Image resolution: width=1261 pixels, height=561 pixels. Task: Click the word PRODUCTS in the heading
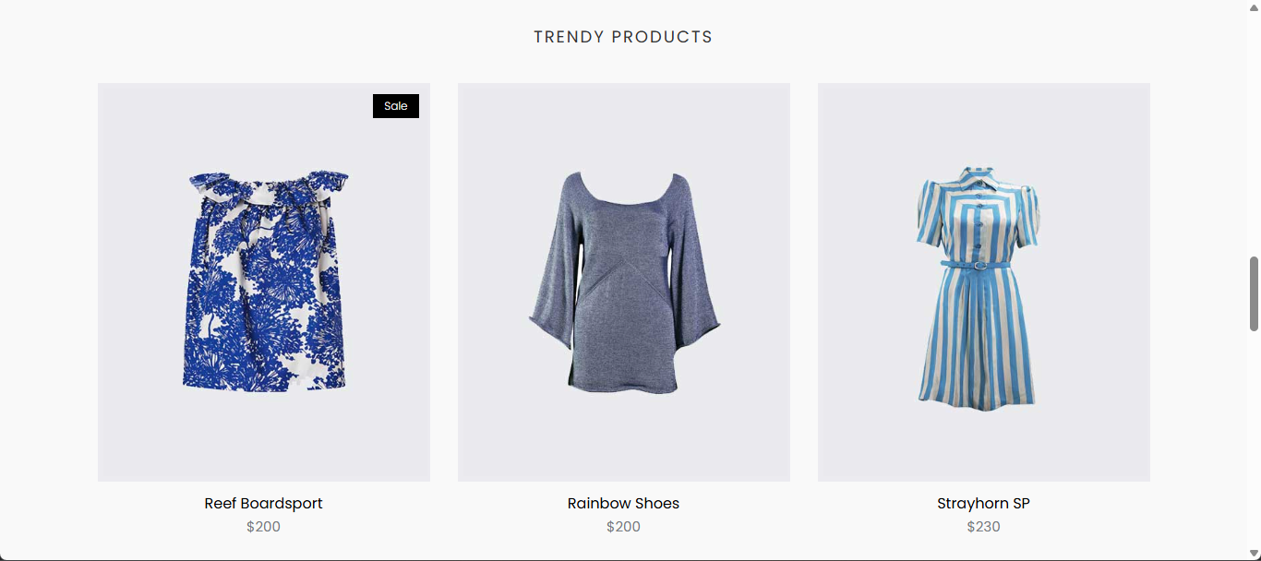[663, 37]
